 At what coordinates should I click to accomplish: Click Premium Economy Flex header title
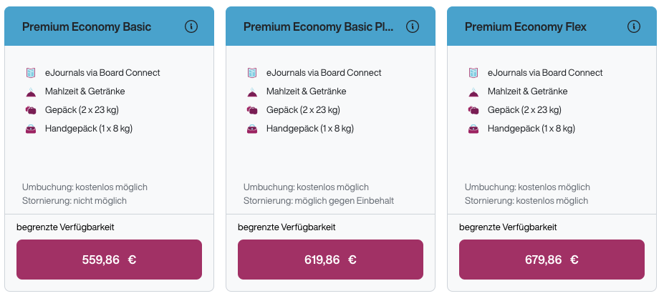[x=526, y=26]
